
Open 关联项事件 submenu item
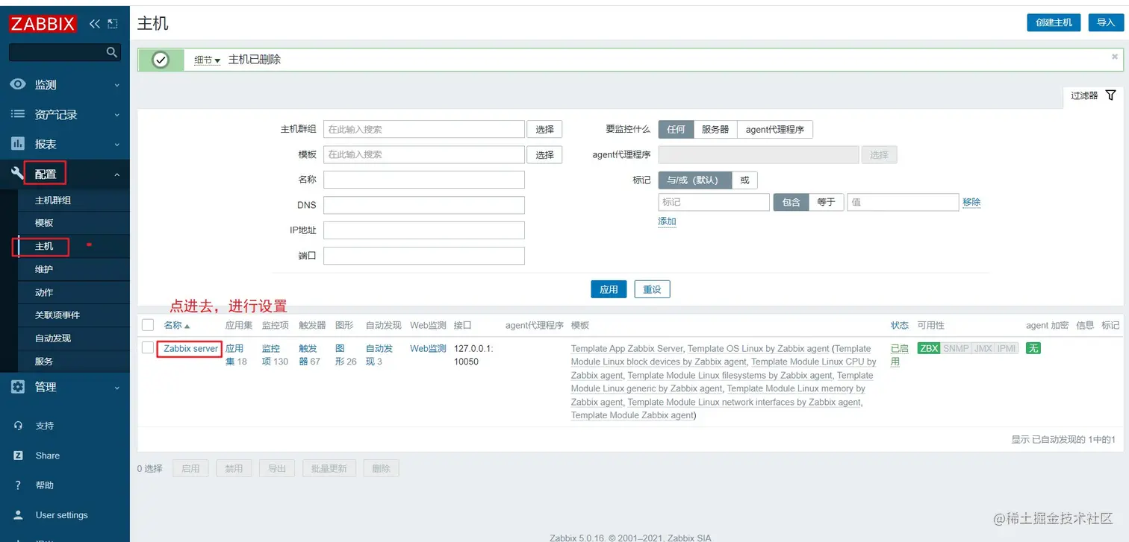click(x=57, y=315)
